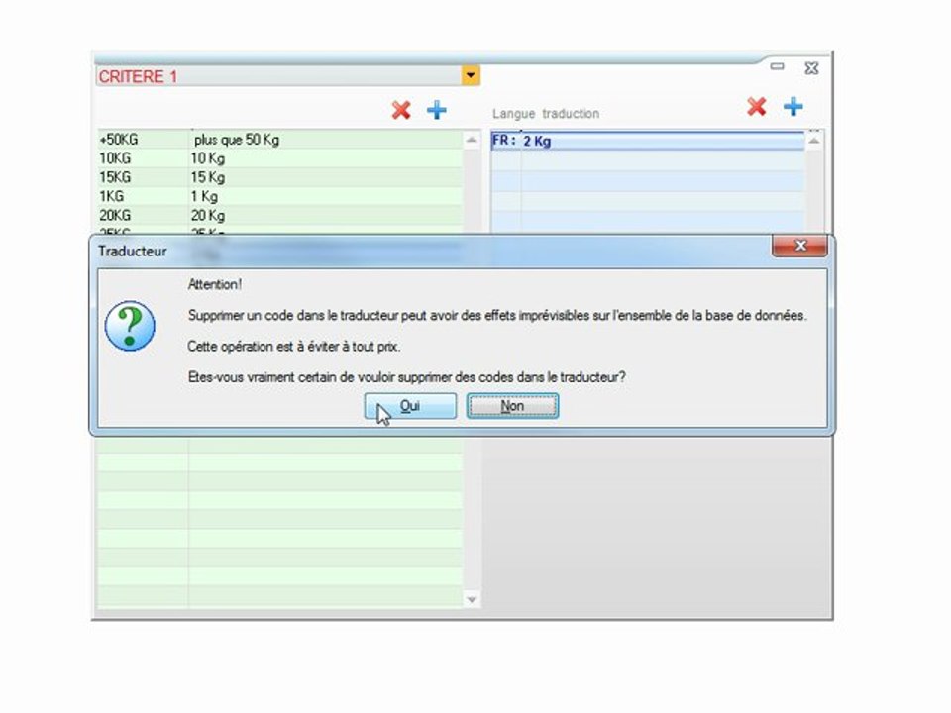Click scroll up arrow of code list
This screenshot has height=713, width=951.
pyautogui.click(x=472, y=140)
